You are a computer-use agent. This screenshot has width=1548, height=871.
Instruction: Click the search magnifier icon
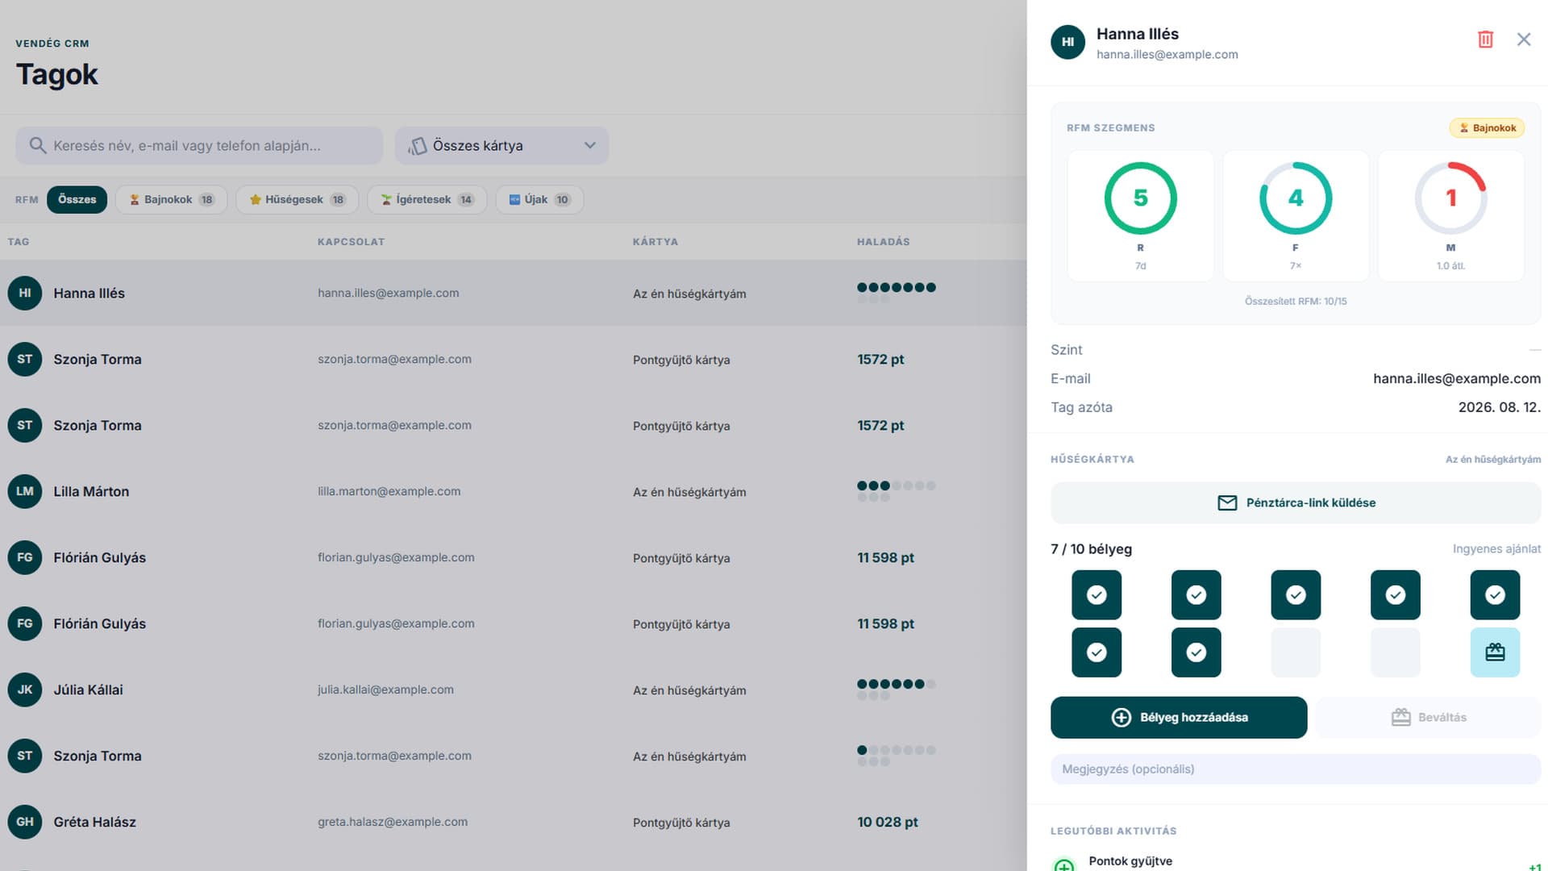(37, 145)
